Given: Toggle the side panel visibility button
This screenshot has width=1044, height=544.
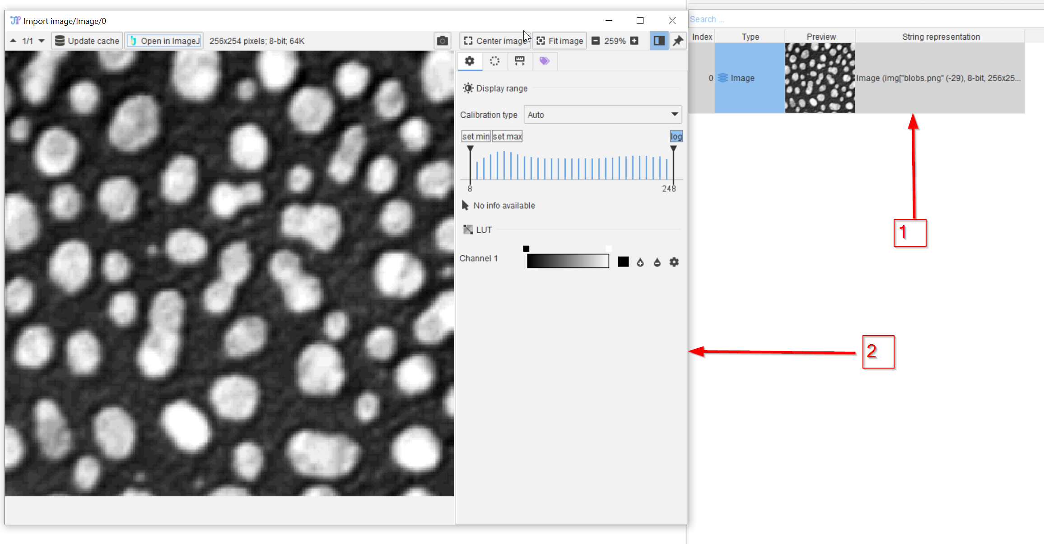Looking at the screenshot, I should (x=659, y=41).
